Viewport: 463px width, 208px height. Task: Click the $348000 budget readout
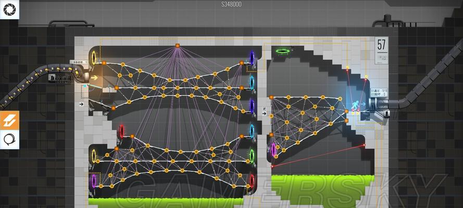coord(231,4)
